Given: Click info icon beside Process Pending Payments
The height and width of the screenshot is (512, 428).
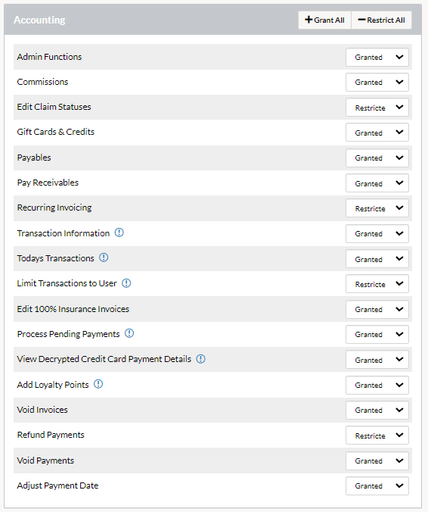Looking at the screenshot, I should coord(129,333).
